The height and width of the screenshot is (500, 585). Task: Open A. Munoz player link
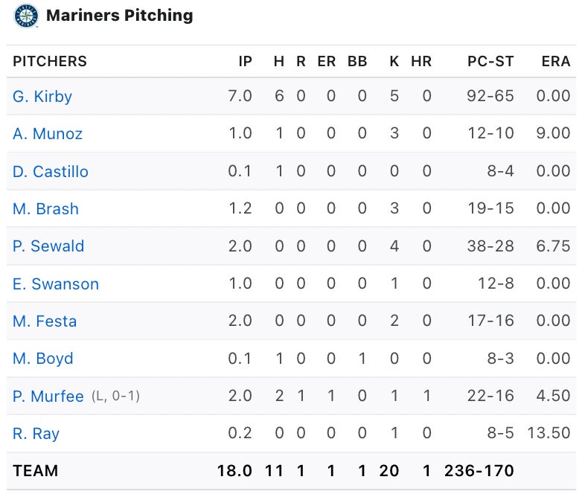48,134
